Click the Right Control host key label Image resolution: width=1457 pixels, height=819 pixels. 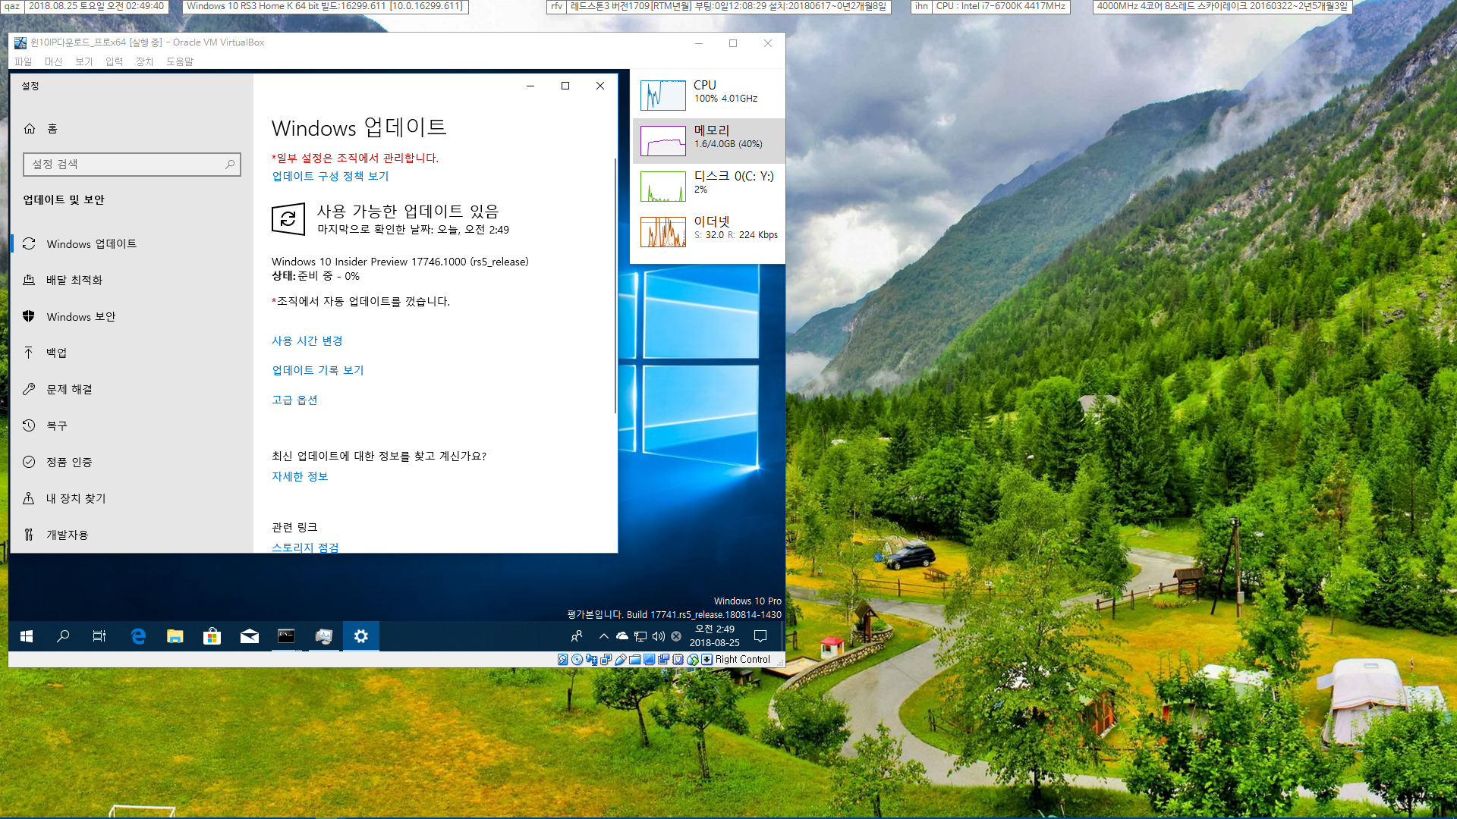tap(742, 659)
